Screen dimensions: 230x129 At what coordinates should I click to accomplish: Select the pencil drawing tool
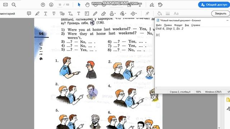click(x=95, y=14)
